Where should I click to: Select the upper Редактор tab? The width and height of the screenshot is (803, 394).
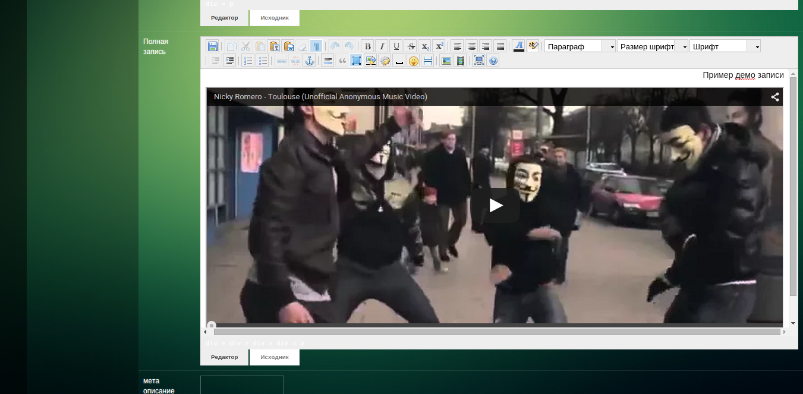(224, 18)
